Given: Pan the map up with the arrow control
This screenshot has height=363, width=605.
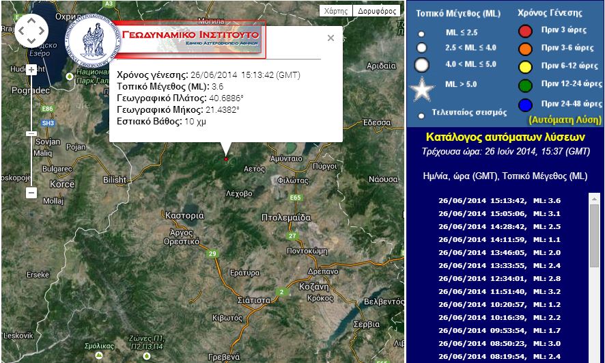Looking at the screenshot, I should 31,20.
